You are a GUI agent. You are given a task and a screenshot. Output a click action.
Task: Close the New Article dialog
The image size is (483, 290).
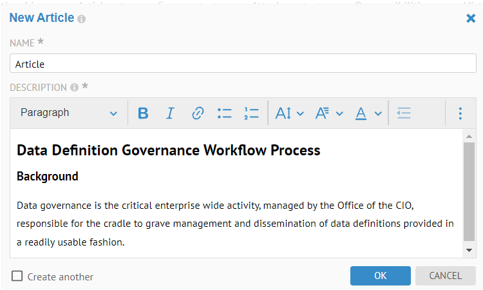(471, 18)
